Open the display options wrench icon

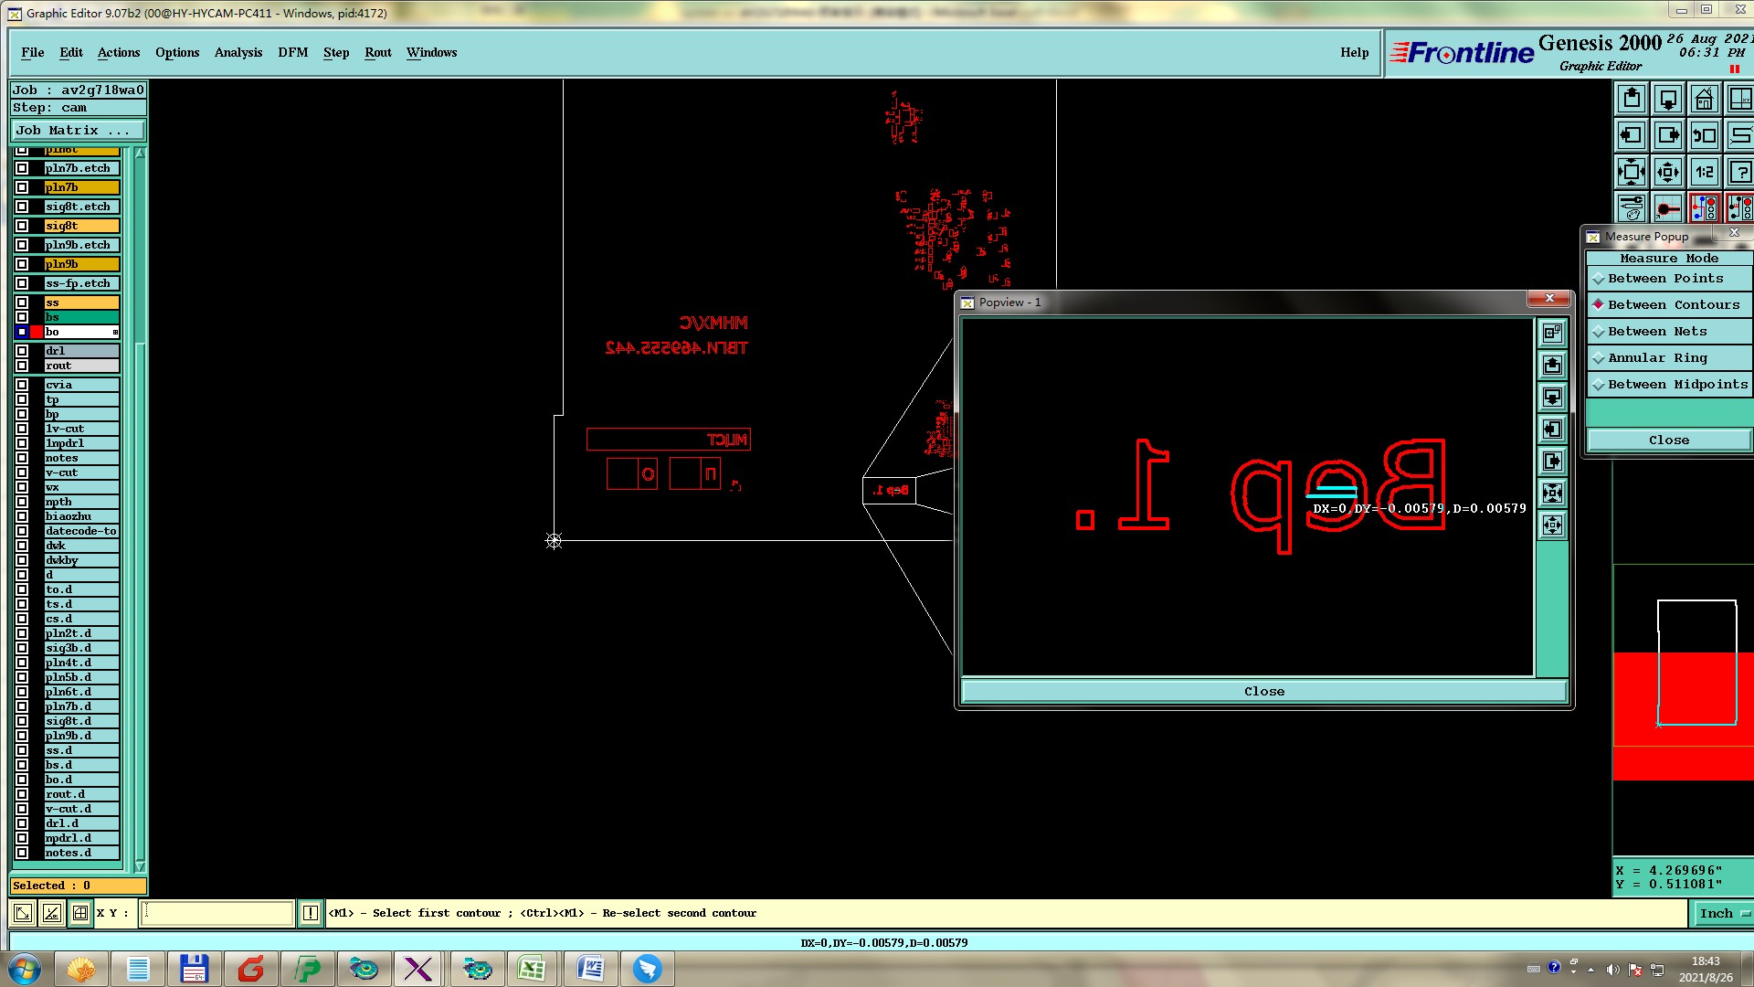[x=1631, y=208]
